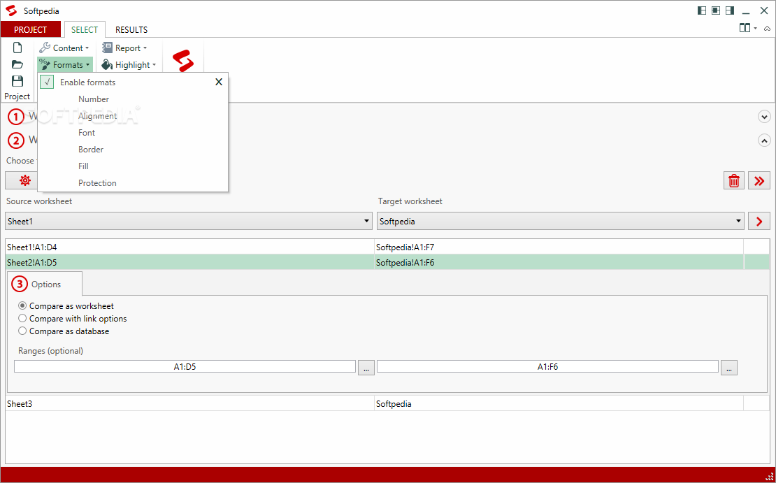Click browse button next to A1:D5
776x483 pixels.
(366, 367)
